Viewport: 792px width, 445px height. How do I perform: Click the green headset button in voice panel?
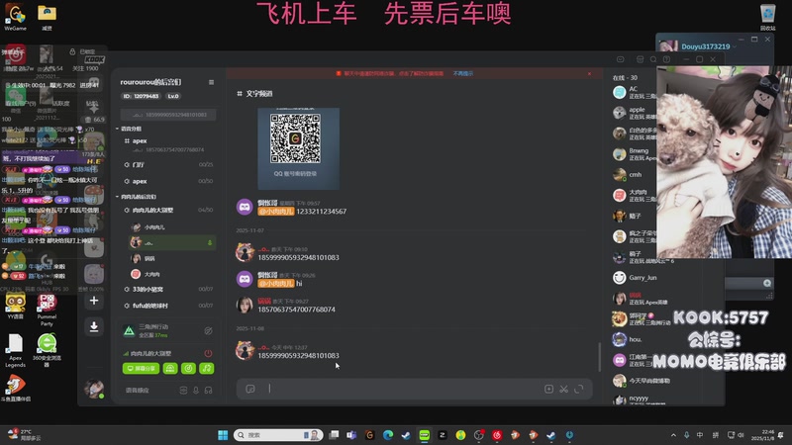[x=170, y=368]
